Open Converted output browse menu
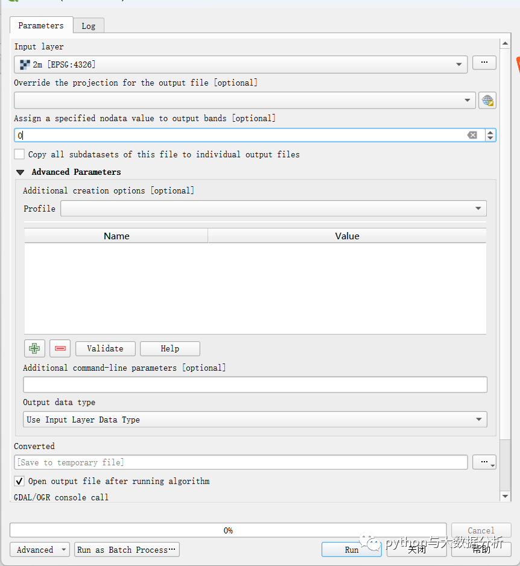 [484, 462]
